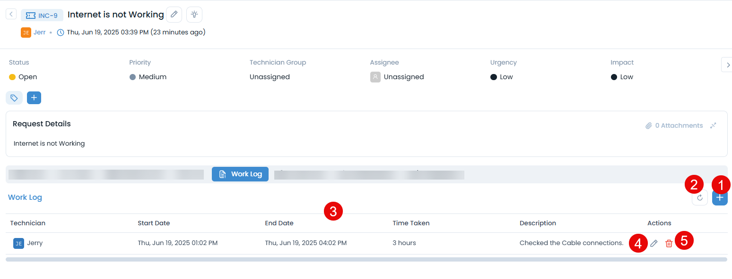Viewport: 732px width, 279px height.
Task: Edit Jerry's work log entry
Action: tap(654, 243)
